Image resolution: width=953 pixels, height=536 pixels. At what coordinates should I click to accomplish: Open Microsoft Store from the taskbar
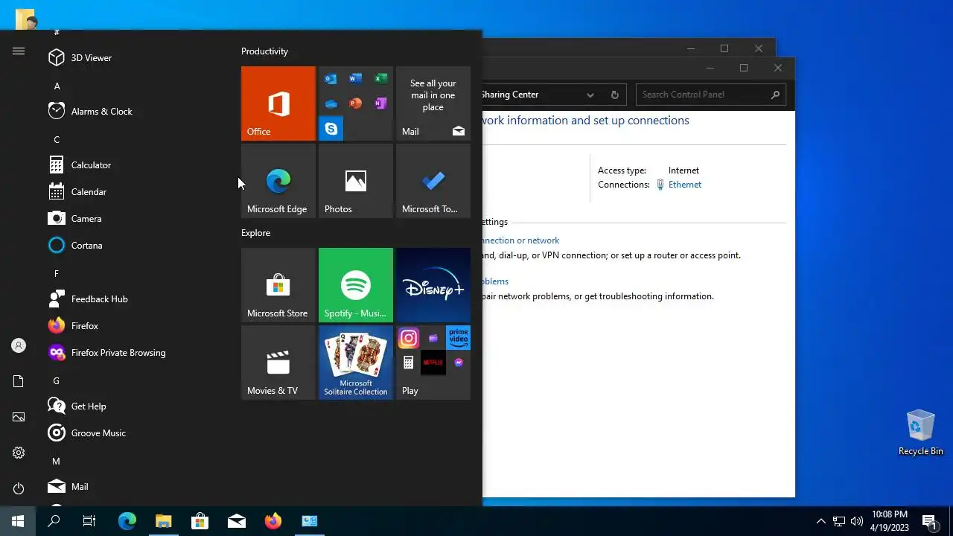[200, 521]
